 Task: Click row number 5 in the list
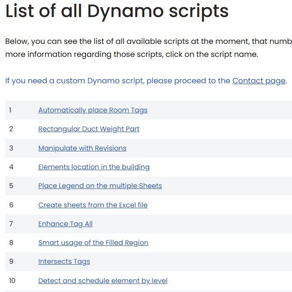coord(11,186)
